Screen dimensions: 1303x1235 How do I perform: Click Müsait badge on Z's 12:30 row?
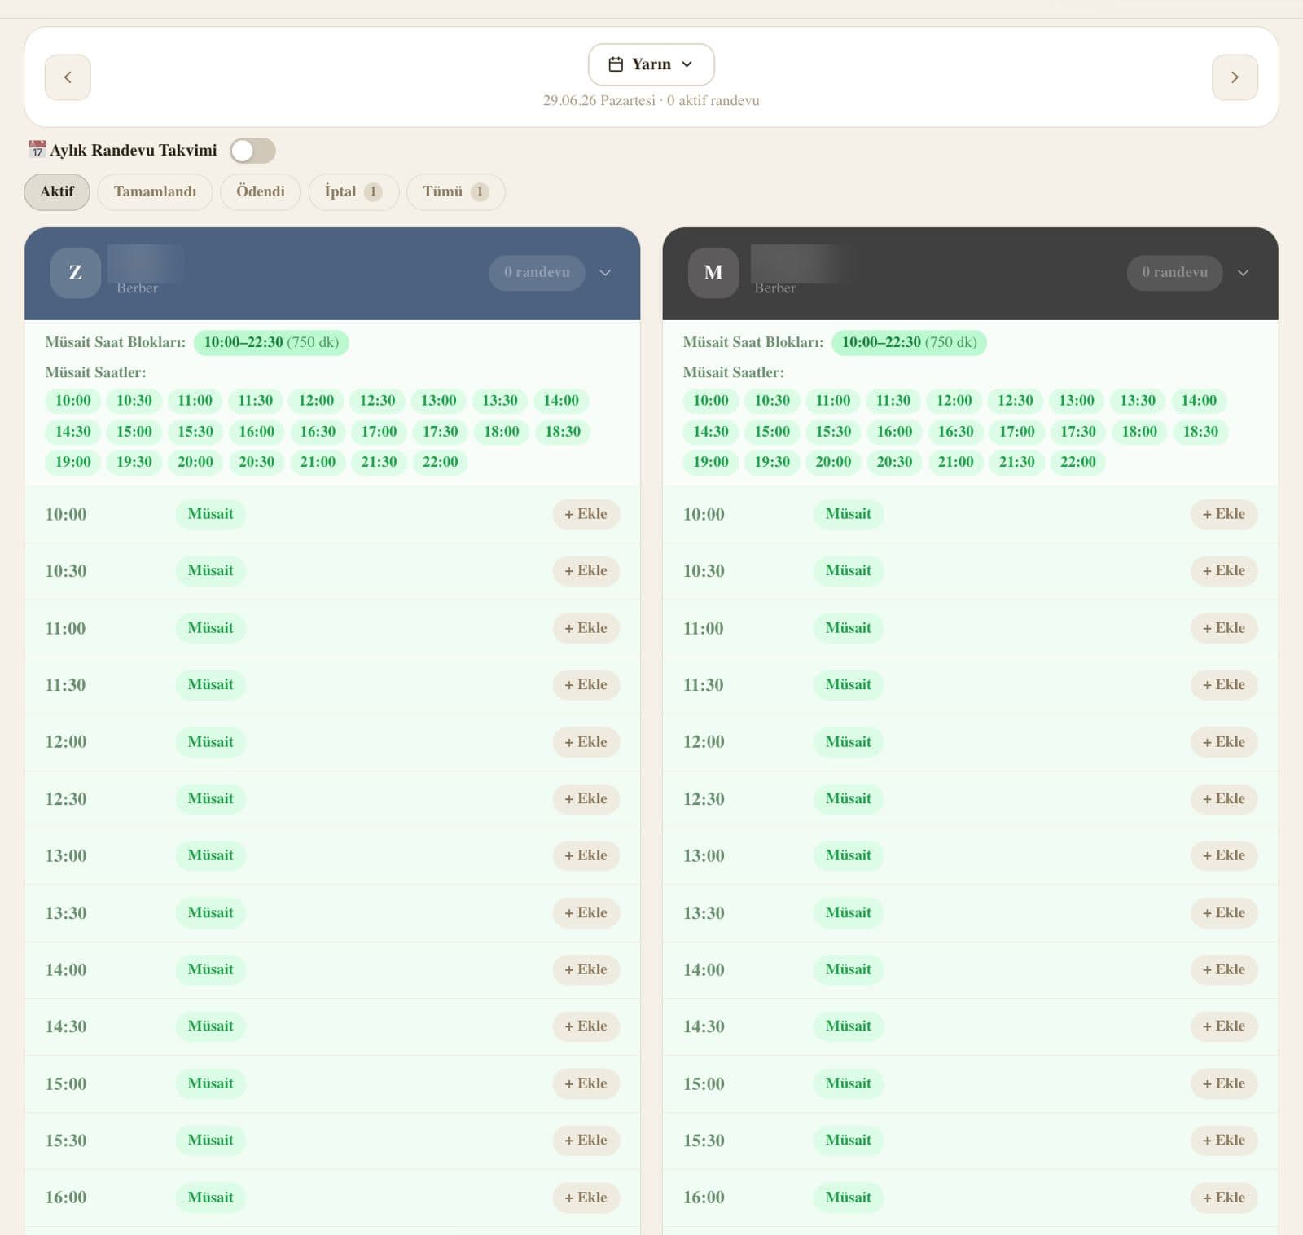210,799
